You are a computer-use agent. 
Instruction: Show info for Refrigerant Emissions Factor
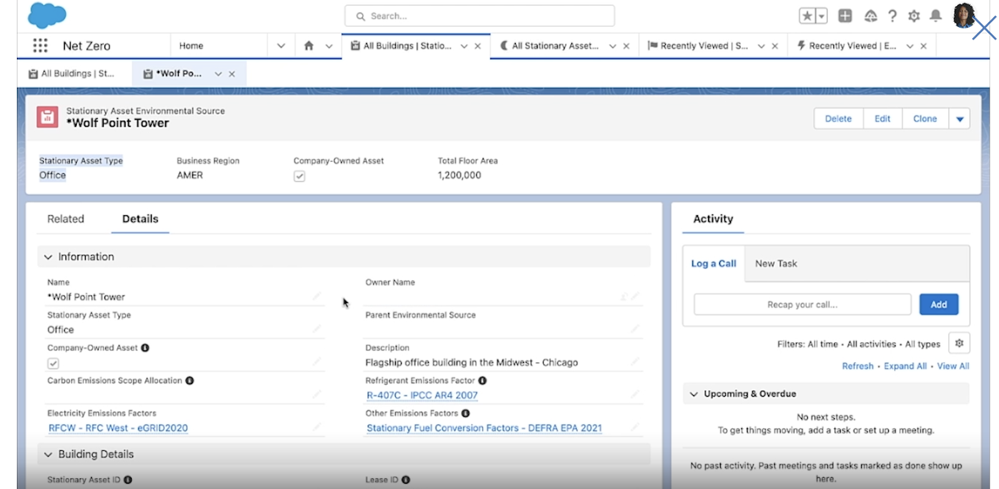pyautogui.click(x=483, y=380)
